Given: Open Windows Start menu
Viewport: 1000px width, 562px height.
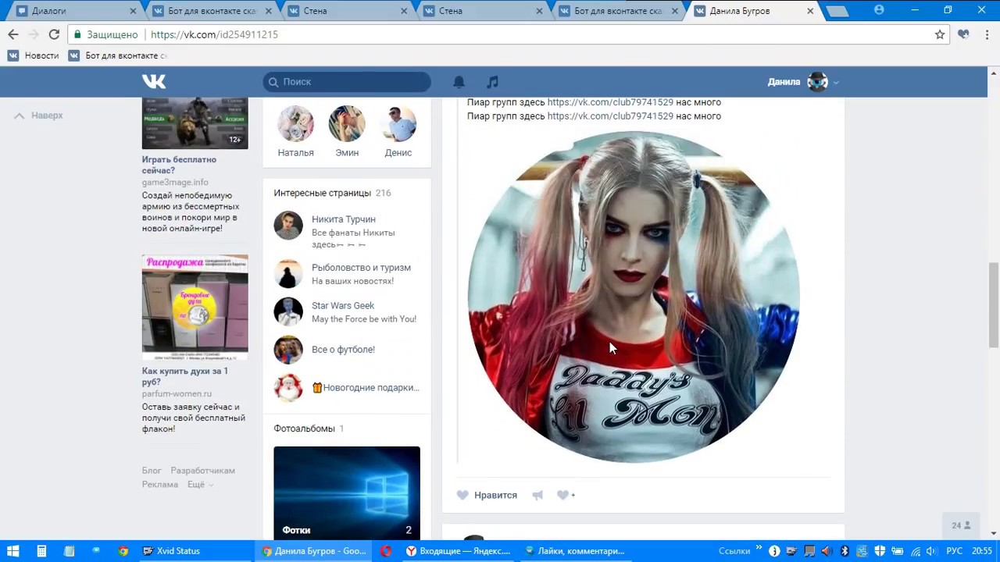Looking at the screenshot, I should pos(13,551).
